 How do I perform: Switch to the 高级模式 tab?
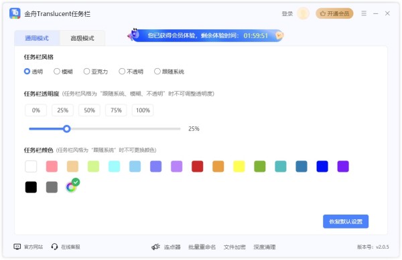82,38
